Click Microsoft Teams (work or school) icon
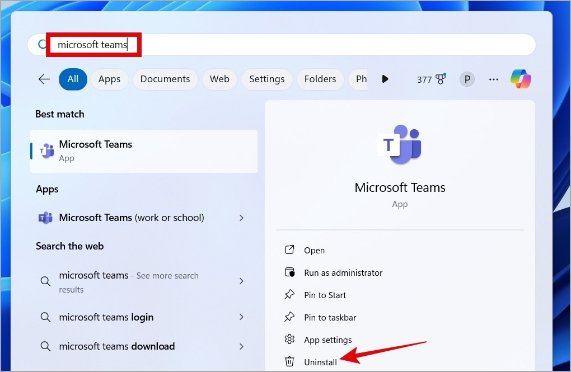Image resolution: width=571 pixels, height=372 pixels. tap(45, 218)
